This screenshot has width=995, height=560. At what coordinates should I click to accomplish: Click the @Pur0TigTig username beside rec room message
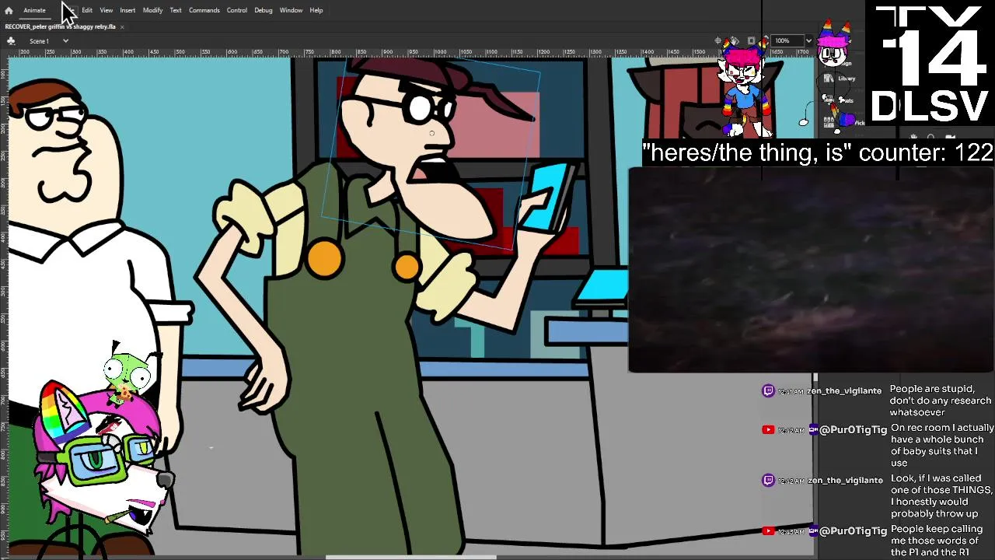tap(853, 429)
